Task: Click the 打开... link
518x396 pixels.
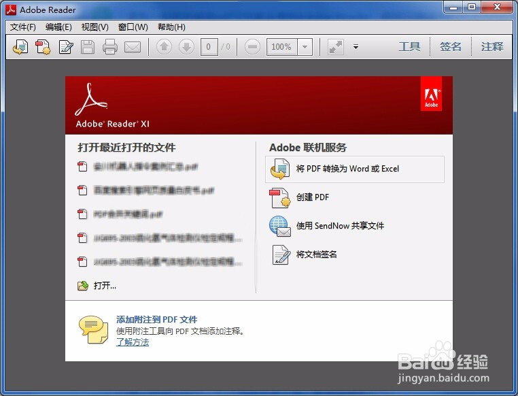Action: 105,286
